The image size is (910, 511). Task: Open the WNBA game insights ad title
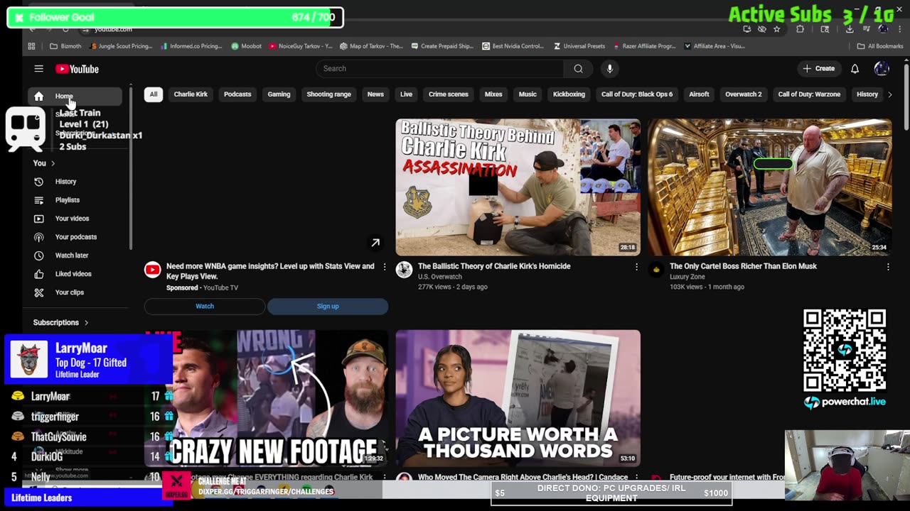click(270, 271)
